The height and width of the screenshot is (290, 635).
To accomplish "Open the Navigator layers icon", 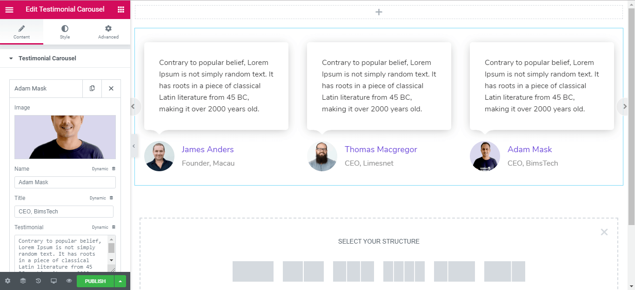I will (23, 281).
